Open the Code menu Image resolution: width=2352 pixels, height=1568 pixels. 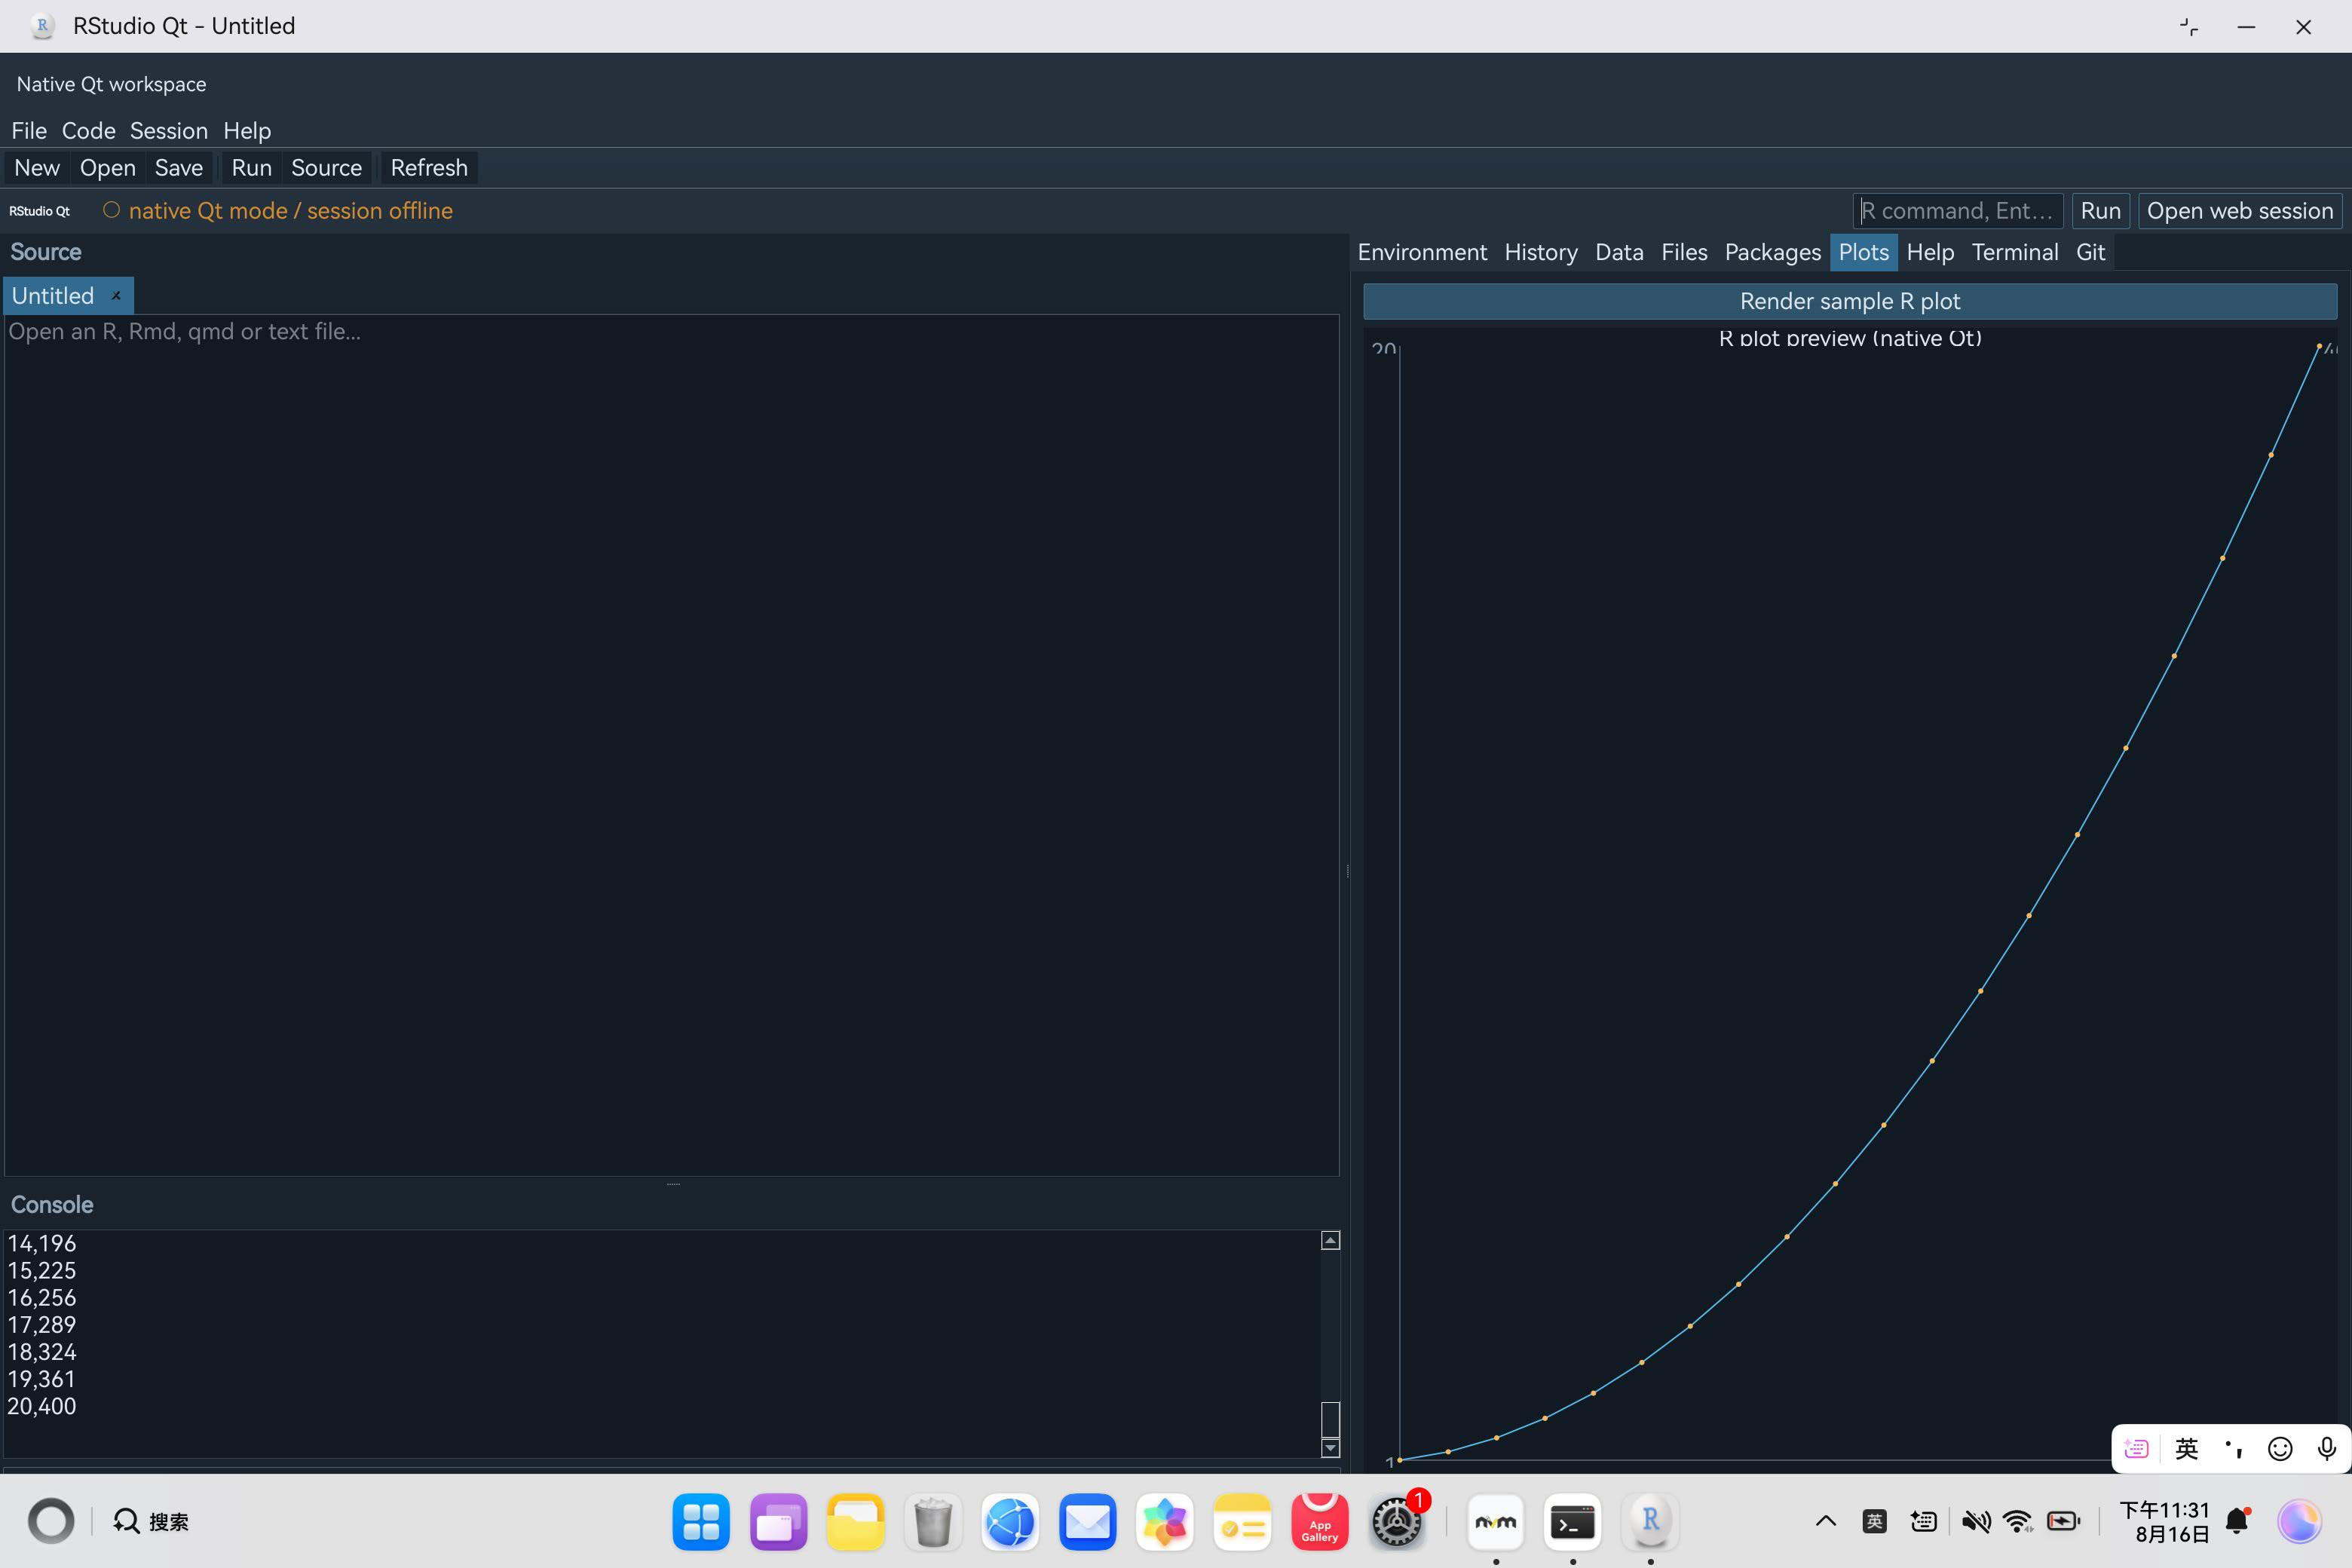pos(88,131)
